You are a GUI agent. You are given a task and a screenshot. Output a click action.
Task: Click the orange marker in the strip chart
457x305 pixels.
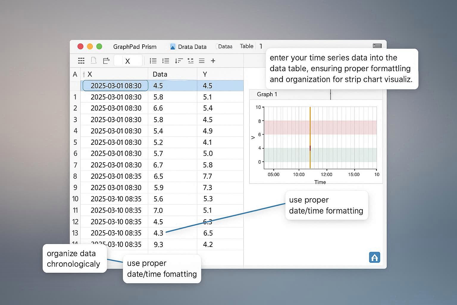click(310, 137)
